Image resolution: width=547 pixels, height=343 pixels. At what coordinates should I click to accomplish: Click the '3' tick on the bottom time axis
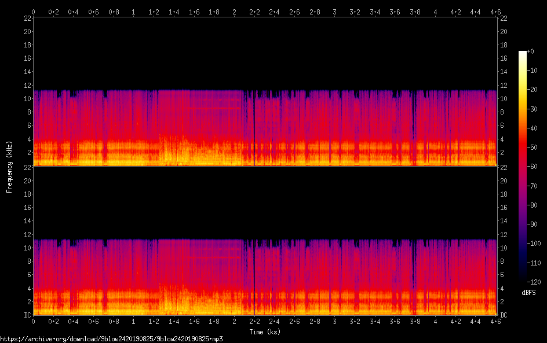click(x=334, y=322)
